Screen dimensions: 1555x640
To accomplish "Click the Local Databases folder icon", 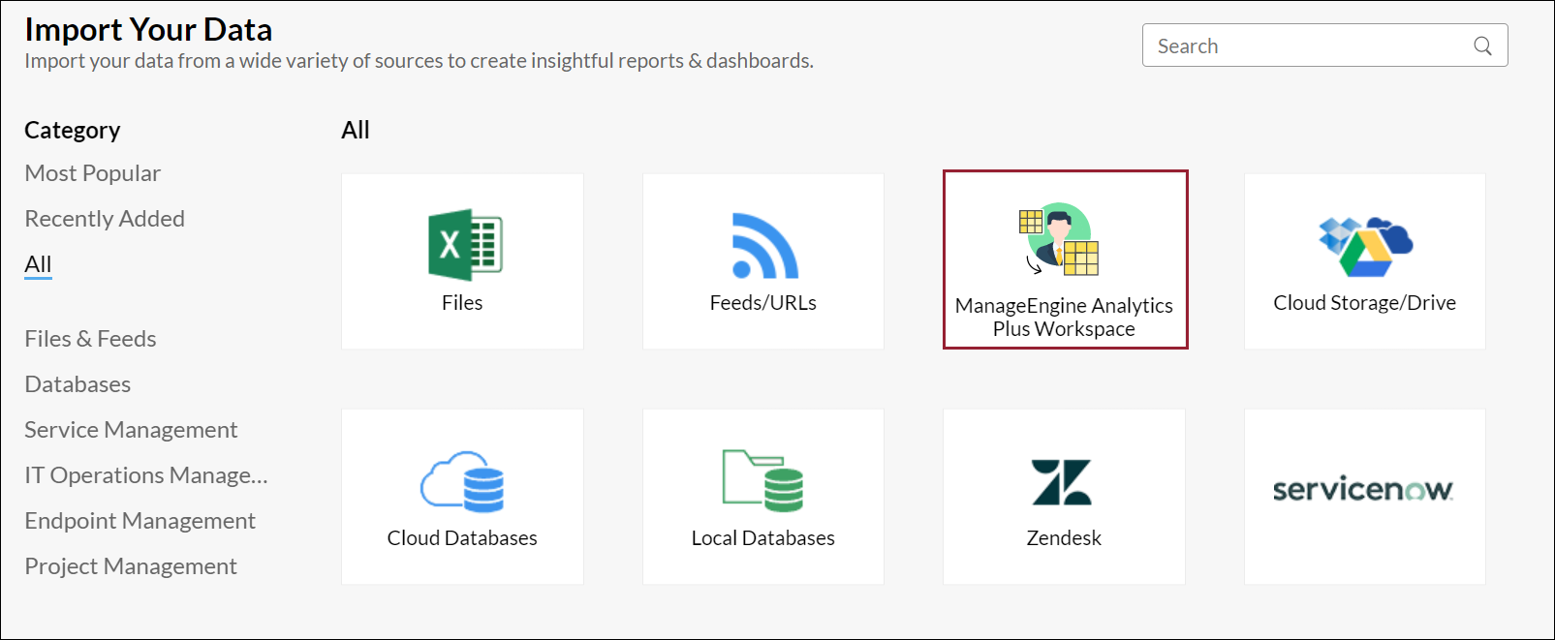I will point(762,480).
